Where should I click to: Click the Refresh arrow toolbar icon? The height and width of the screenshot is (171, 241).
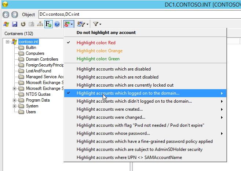23,24
